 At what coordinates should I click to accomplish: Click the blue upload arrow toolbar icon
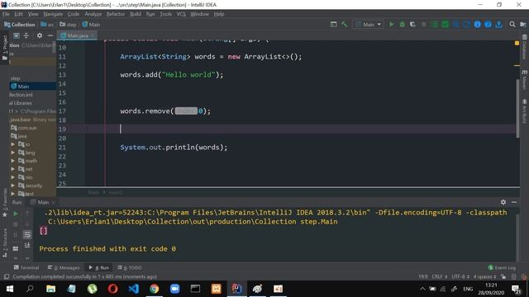pyautogui.click(x=498, y=24)
